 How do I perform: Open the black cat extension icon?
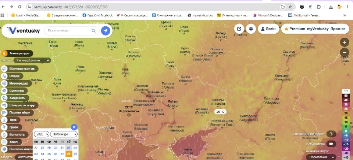pos(302,7)
